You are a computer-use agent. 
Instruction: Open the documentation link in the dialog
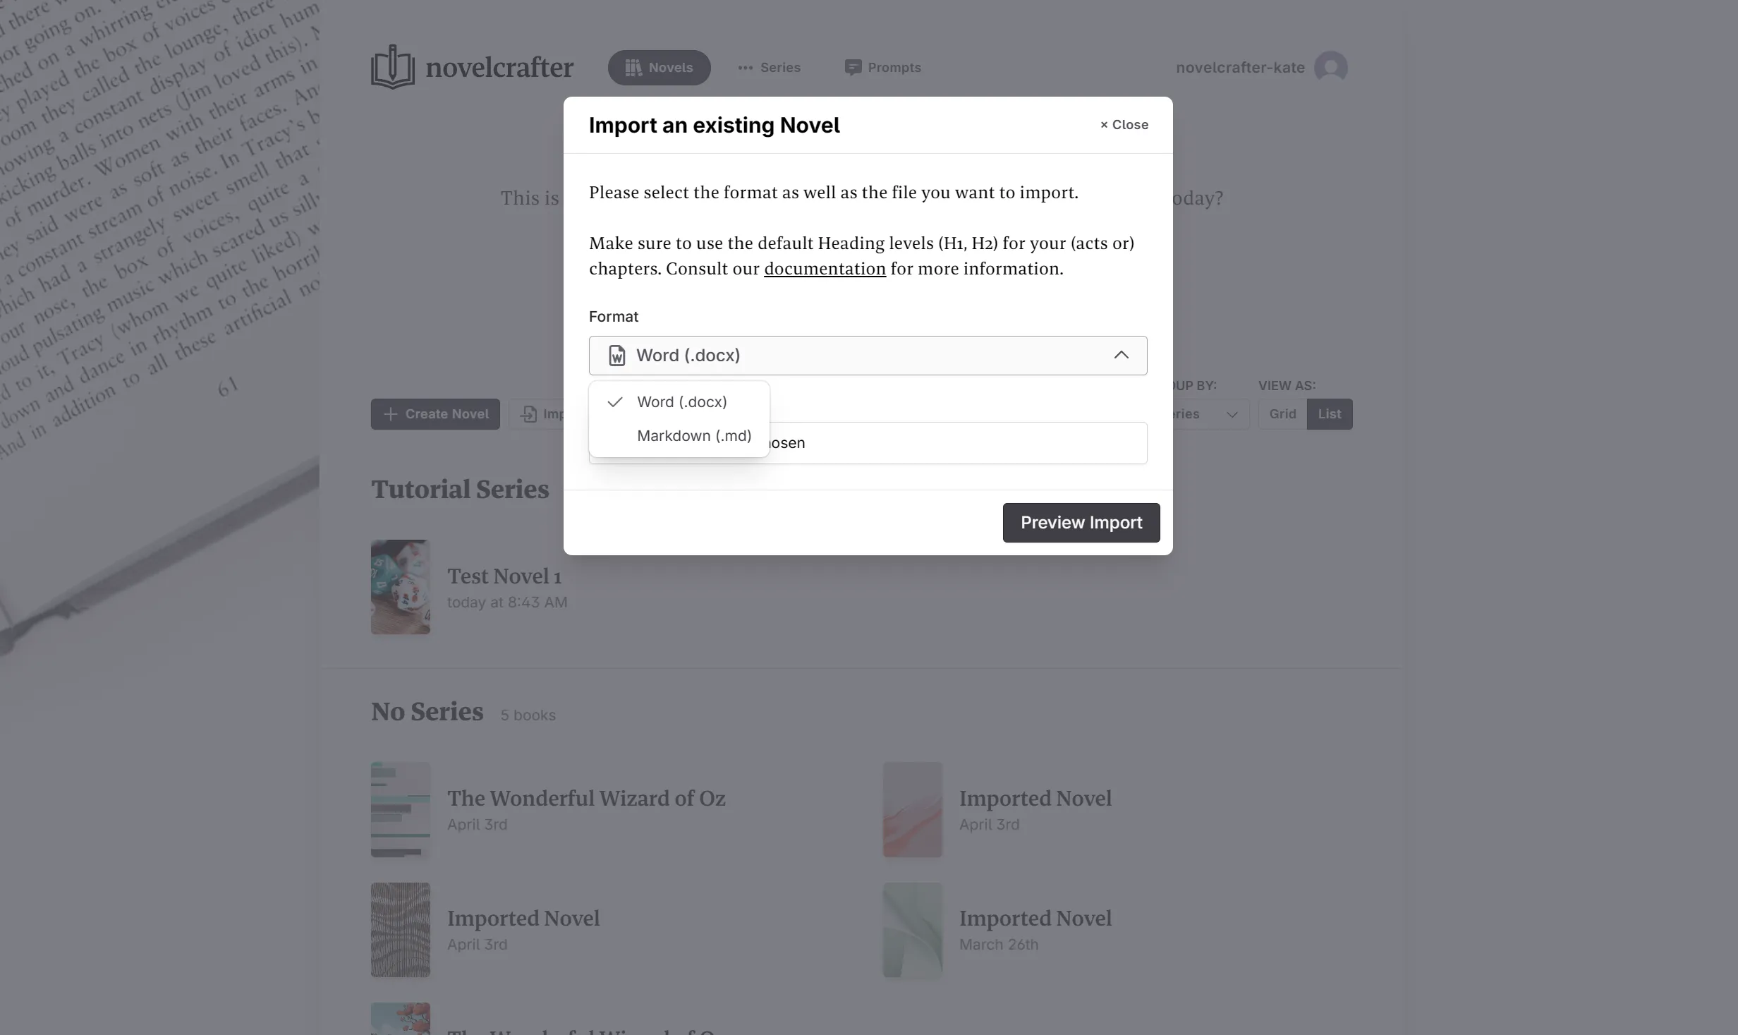click(x=825, y=269)
